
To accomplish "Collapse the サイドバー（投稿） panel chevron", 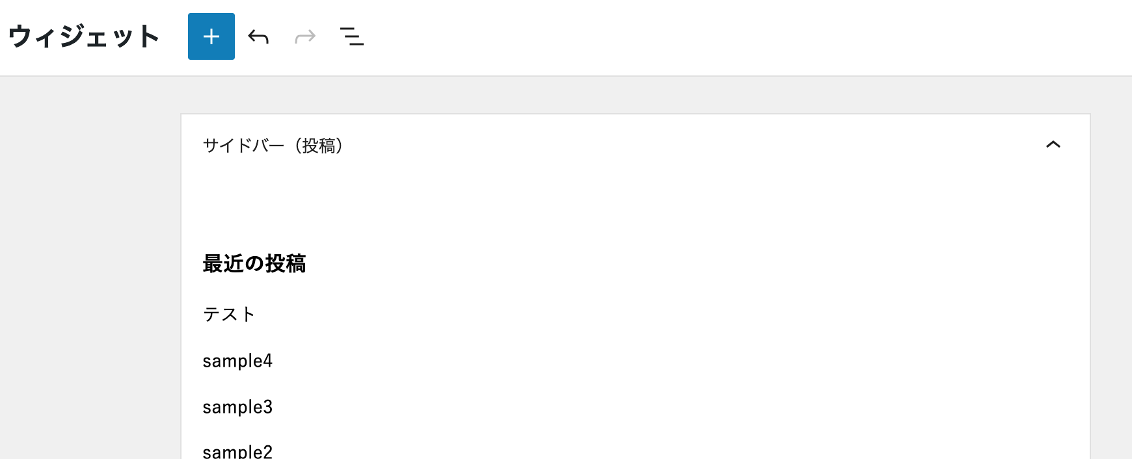I will pyautogui.click(x=1053, y=144).
